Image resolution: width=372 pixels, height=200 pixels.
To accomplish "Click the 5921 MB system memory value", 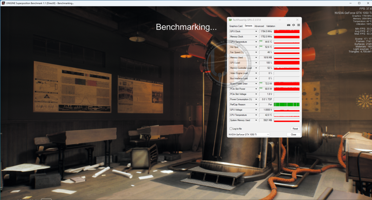I will point(266,120).
